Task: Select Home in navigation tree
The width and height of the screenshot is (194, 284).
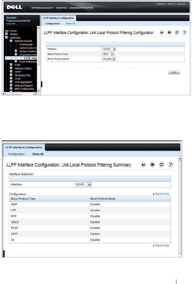Action: pyautogui.click(x=13, y=31)
